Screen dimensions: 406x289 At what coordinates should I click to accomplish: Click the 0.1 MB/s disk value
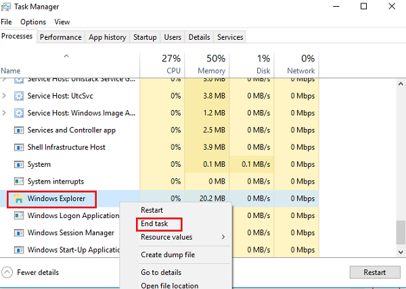[x=256, y=164]
